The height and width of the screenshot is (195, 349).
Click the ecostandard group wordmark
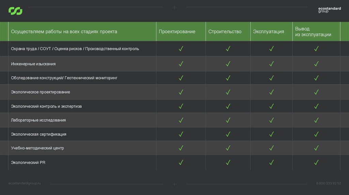click(x=329, y=10)
